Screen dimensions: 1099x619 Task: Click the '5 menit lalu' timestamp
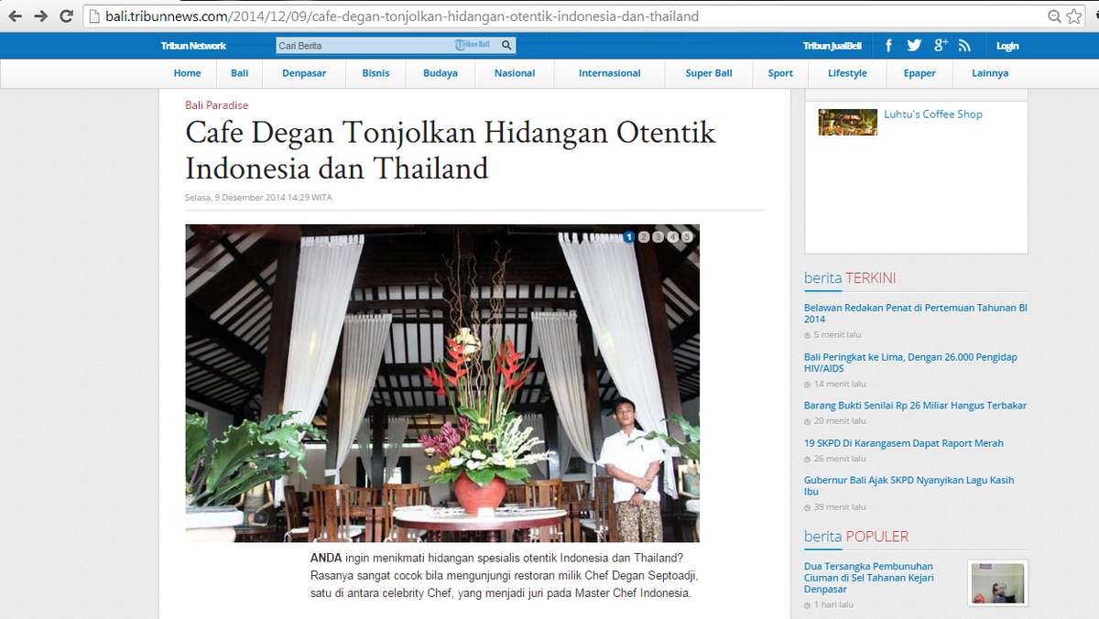tap(836, 335)
